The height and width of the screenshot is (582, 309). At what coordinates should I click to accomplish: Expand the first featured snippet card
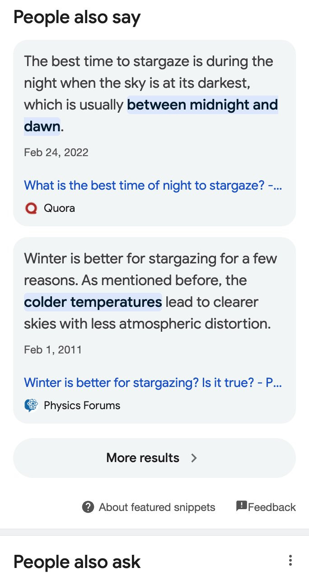[154, 131]
